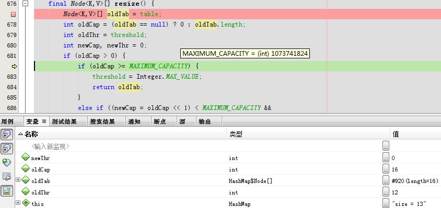This screenshot has height=208, width=441.
Task: Select the oldCap variable row
Action: [x=228, y=169]
